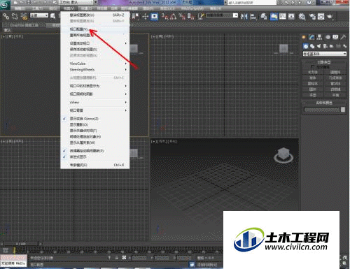Select the Space Warps category icon

(338, 46)
